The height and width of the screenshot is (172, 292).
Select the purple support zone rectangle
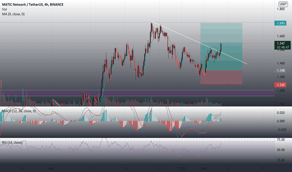137,93
